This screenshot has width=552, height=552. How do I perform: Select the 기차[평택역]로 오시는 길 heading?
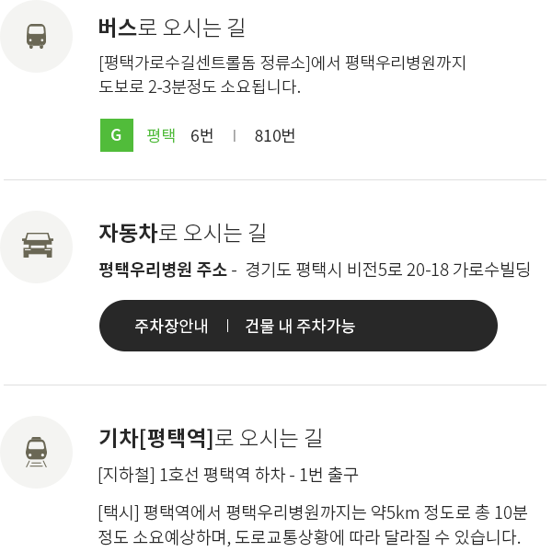[x=211, y=438]
